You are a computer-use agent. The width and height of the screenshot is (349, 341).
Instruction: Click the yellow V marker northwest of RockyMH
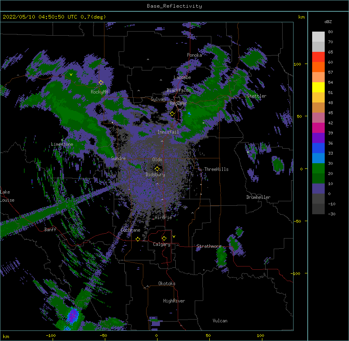pyautogui.click(x=71, y=75)
